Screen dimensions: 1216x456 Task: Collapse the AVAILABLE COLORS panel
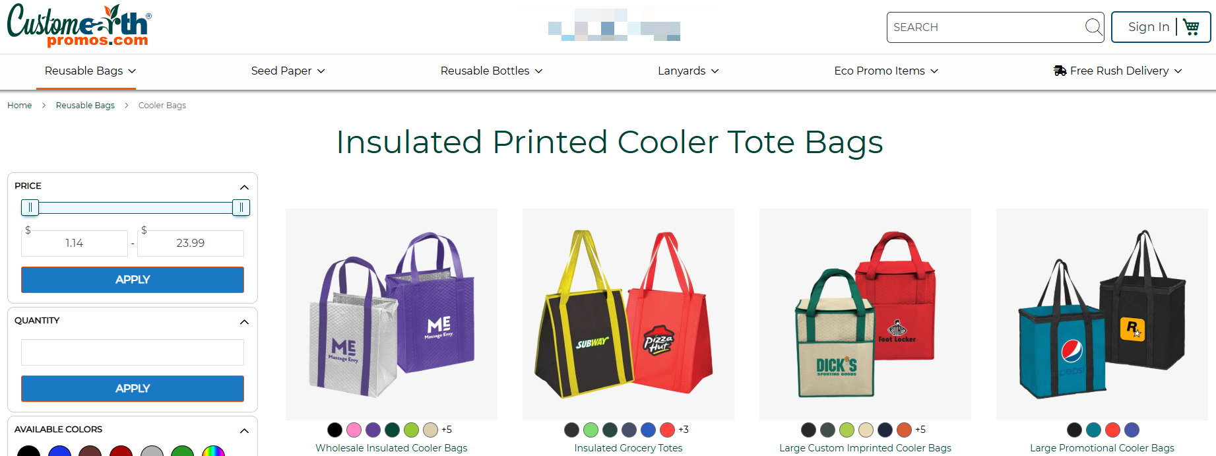pos(244,430)
